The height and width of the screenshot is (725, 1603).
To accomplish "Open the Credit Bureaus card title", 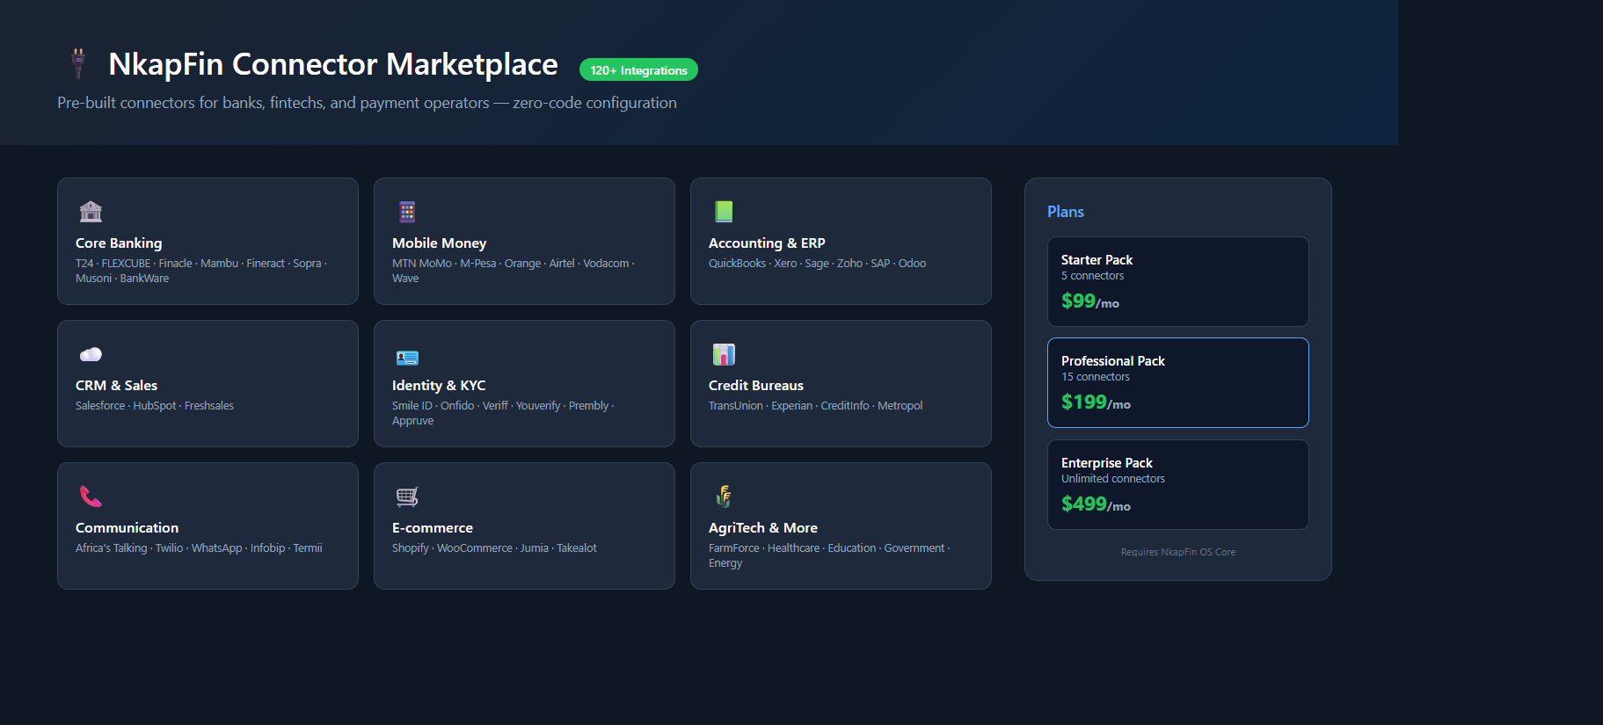I will click(x=756, y=386).
